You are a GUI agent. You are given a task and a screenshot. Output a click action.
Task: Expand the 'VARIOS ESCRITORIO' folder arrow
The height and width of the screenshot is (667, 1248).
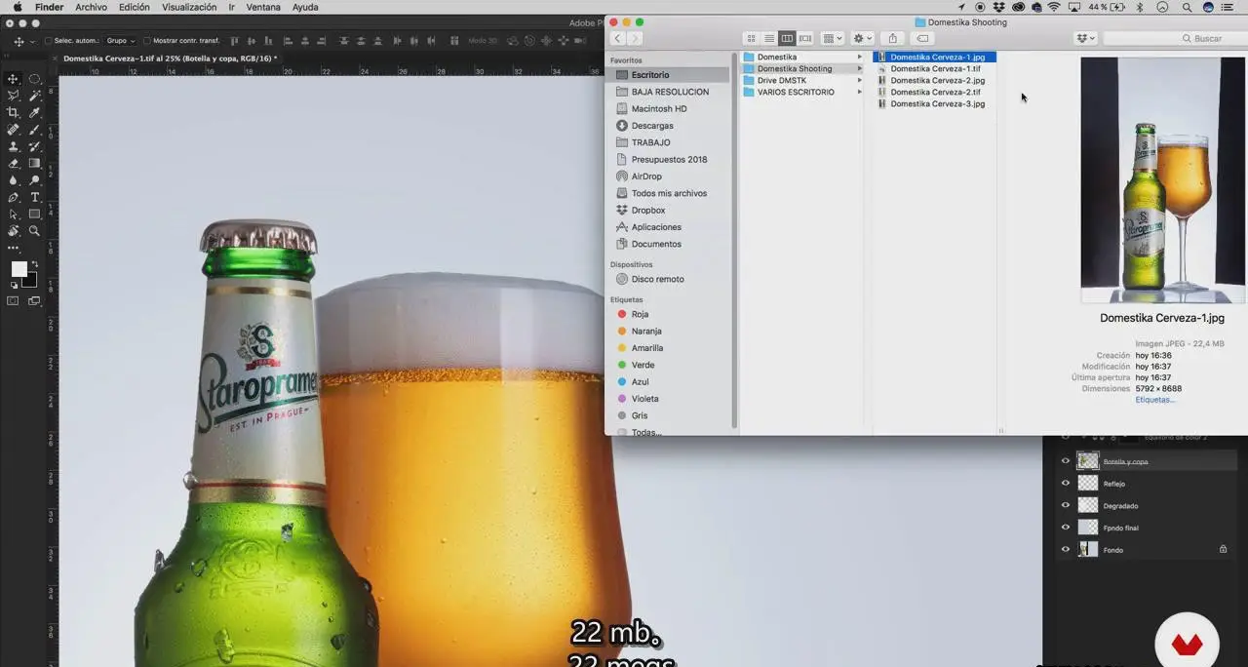[x=859, y=92]
